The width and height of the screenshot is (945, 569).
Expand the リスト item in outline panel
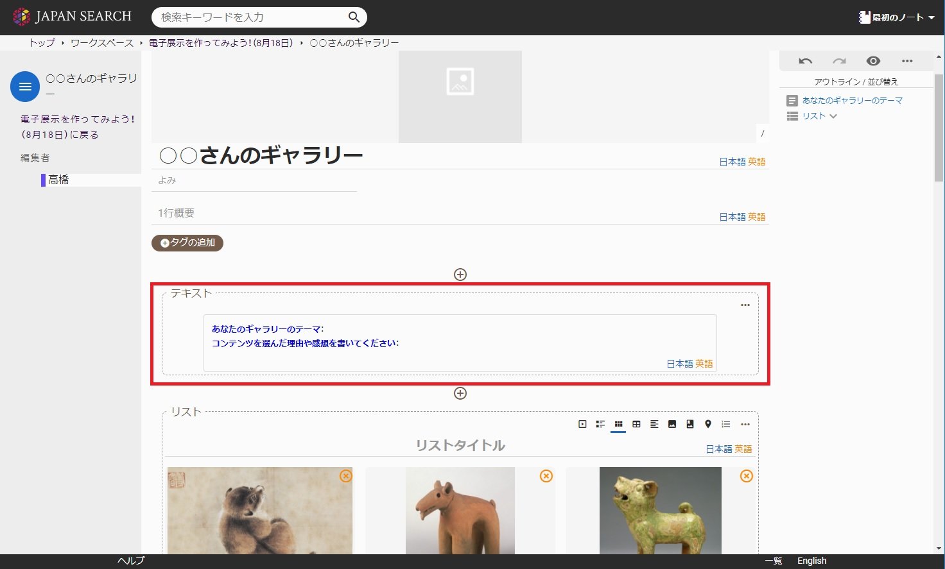[833, 116]
